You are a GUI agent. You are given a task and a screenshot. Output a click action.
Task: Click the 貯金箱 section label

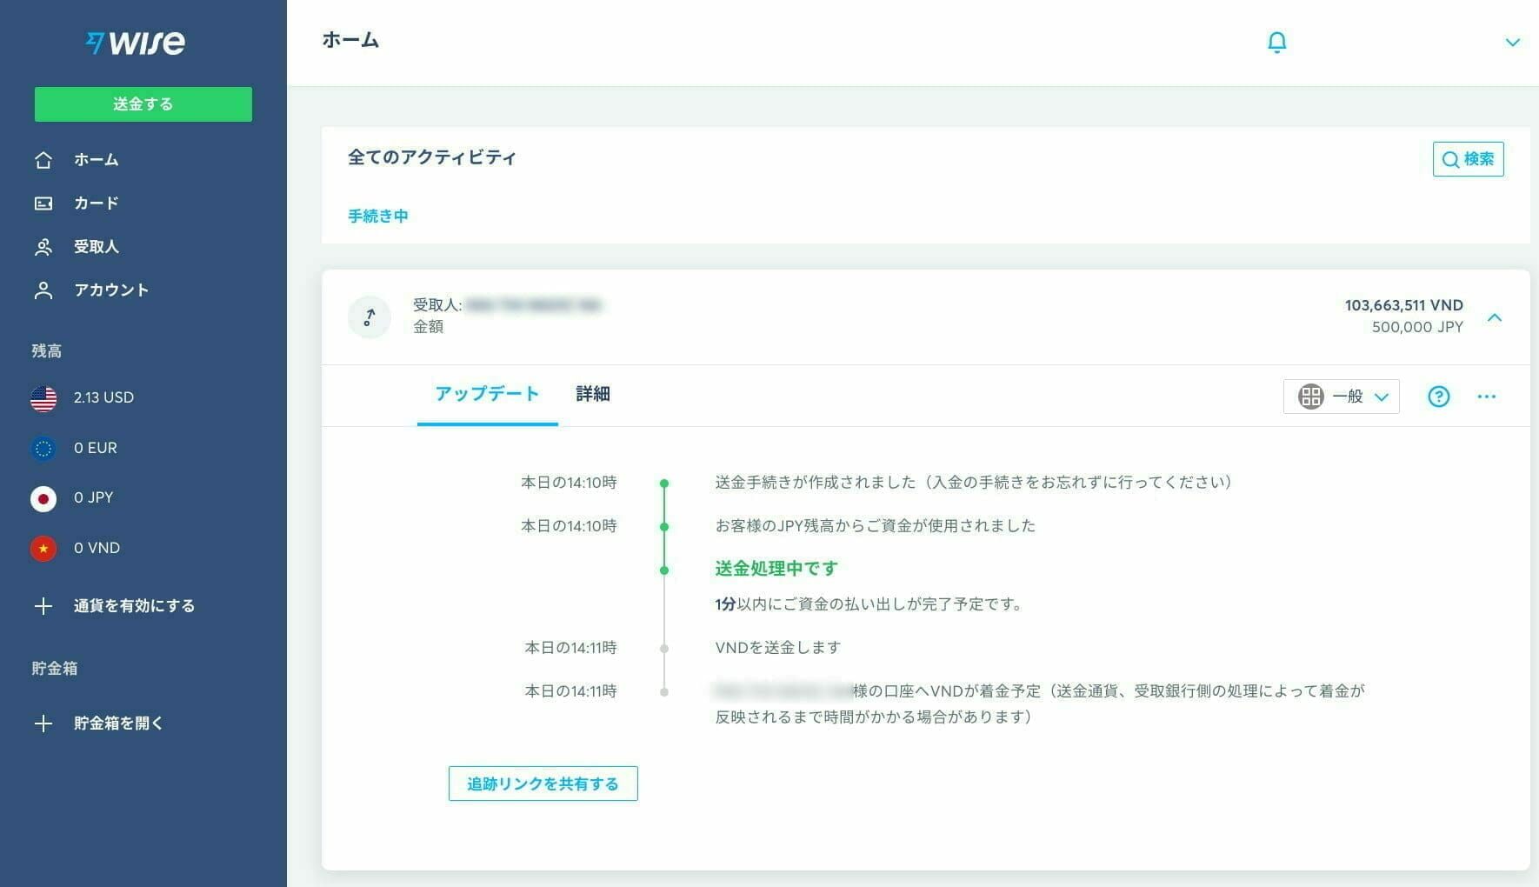coord(55,669)
